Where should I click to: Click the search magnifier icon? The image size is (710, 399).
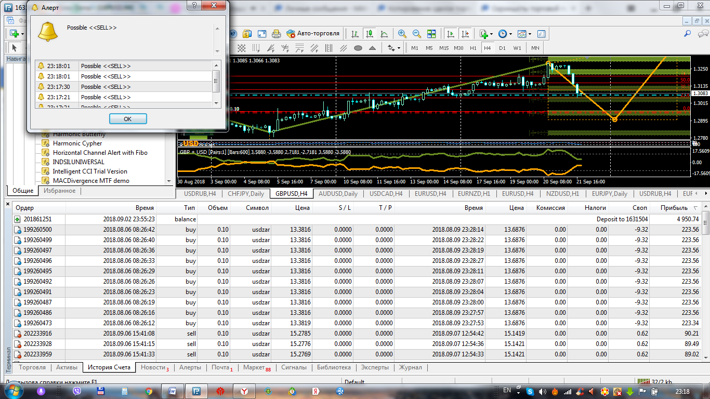click(687, 33)
